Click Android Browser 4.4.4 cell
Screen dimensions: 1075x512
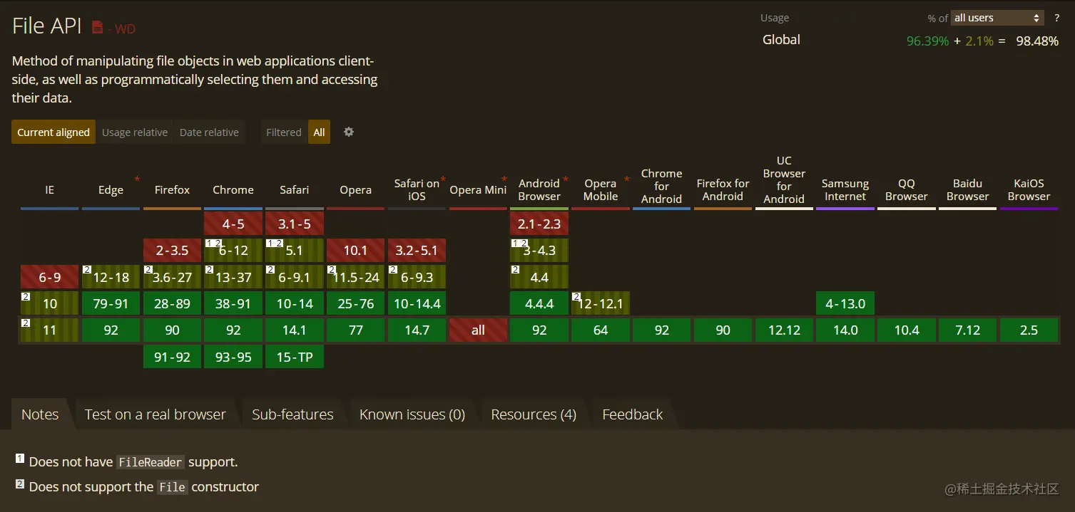click(539, 303)
